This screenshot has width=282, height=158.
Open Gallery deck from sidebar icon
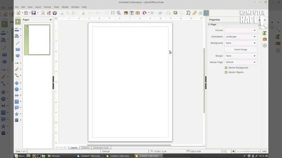[264, 39]
